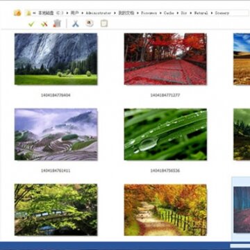Image resolution: width=250 pixels, height=250 pixels.
Task: Expand the arrow after Cache in path
Action: pyautogui.click(x=178, y=13)
